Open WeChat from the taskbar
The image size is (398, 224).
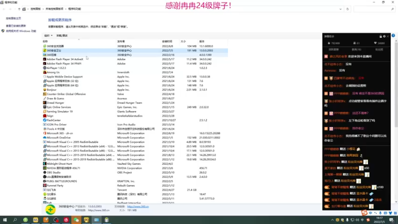click(x=76, y=220)
